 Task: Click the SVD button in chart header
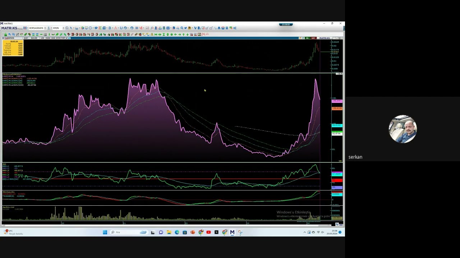tap(53, 38)
